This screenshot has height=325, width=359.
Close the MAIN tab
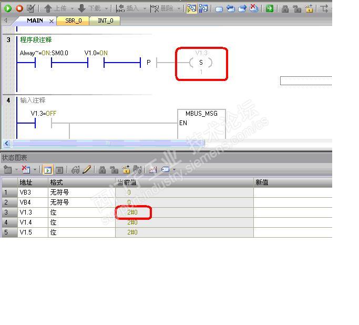pos(52,22)
